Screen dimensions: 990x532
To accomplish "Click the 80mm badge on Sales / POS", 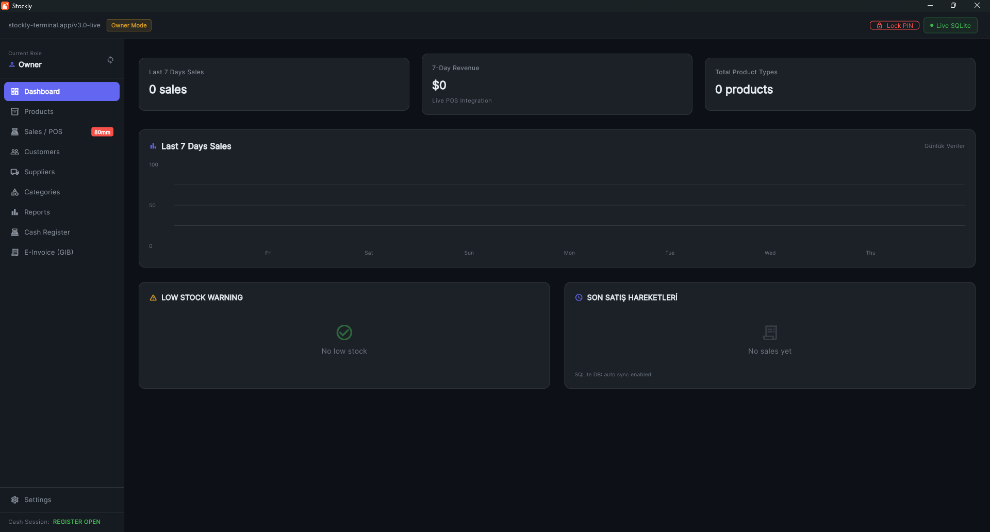I will tap(102, 132).
